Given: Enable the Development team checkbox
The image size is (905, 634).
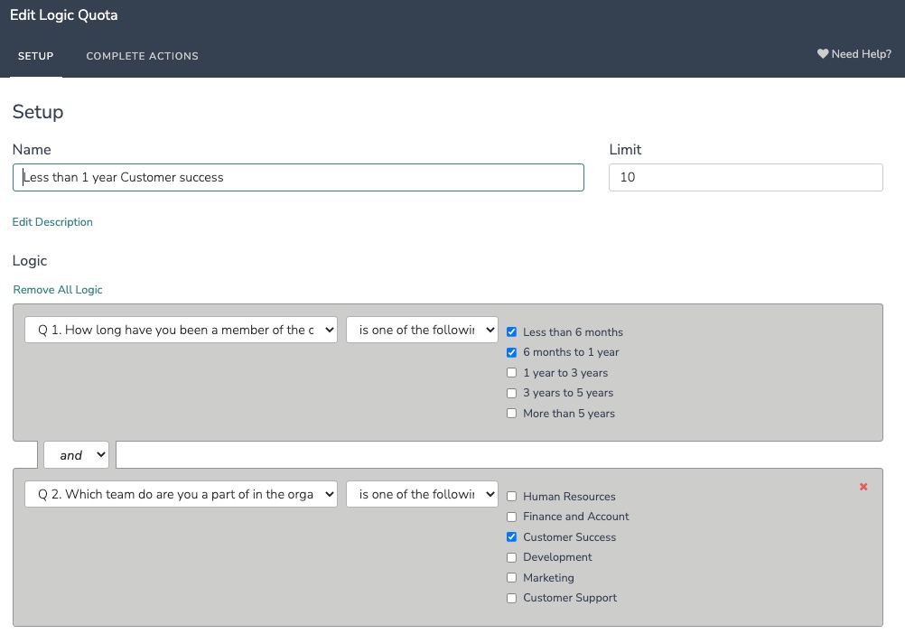Looking at the screenshot, I should 512,557.
